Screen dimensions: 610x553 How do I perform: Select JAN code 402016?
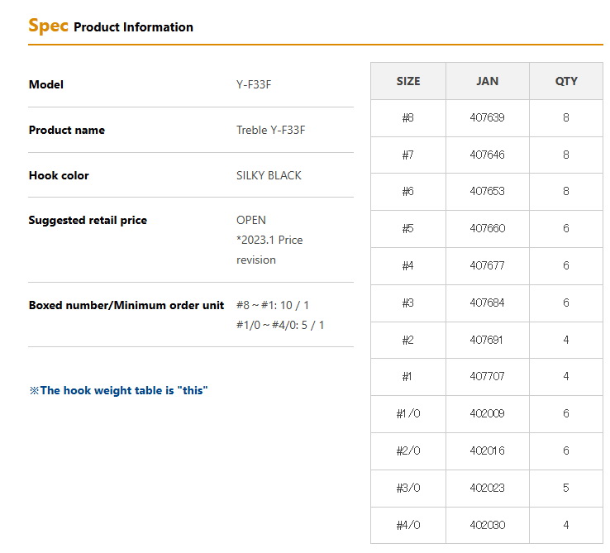click(487, 451)
